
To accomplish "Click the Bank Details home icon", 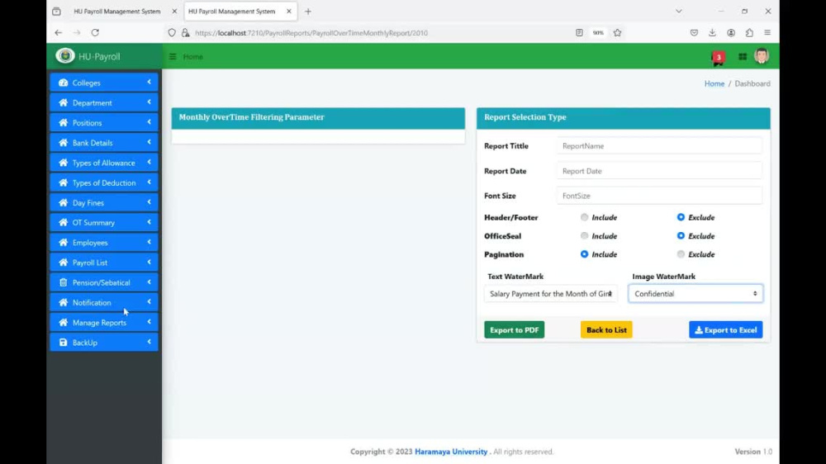I will click(64, 143).
